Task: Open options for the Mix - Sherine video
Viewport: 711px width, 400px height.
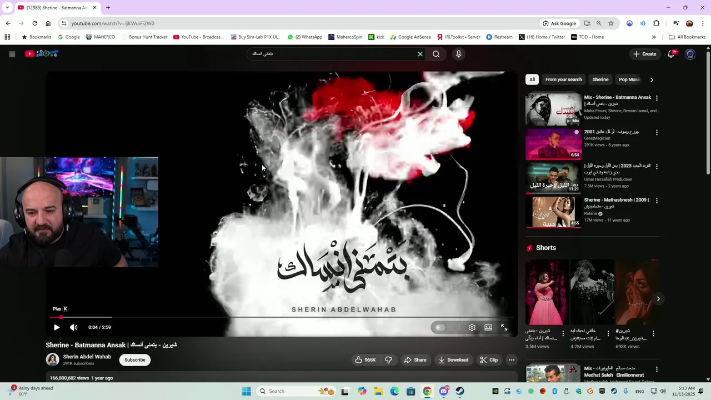Action: pos(657,98)
